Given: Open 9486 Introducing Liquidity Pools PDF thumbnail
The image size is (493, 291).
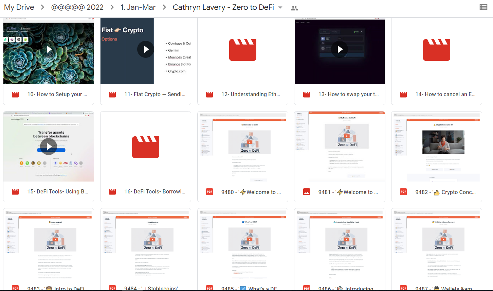Looking at the screenshot, I should [x=340, y=243].
